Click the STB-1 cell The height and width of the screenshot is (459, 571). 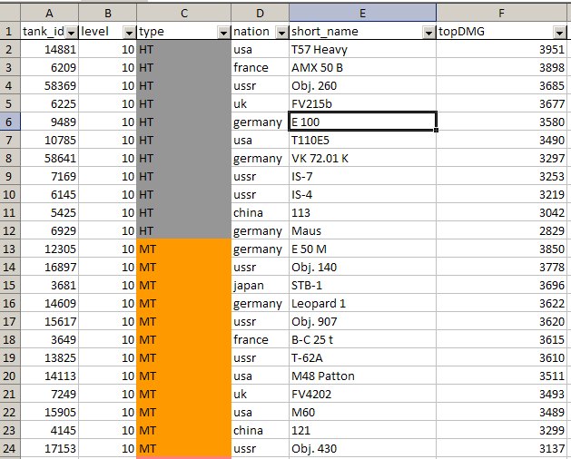pyautogui.click(x=363, y=285)
